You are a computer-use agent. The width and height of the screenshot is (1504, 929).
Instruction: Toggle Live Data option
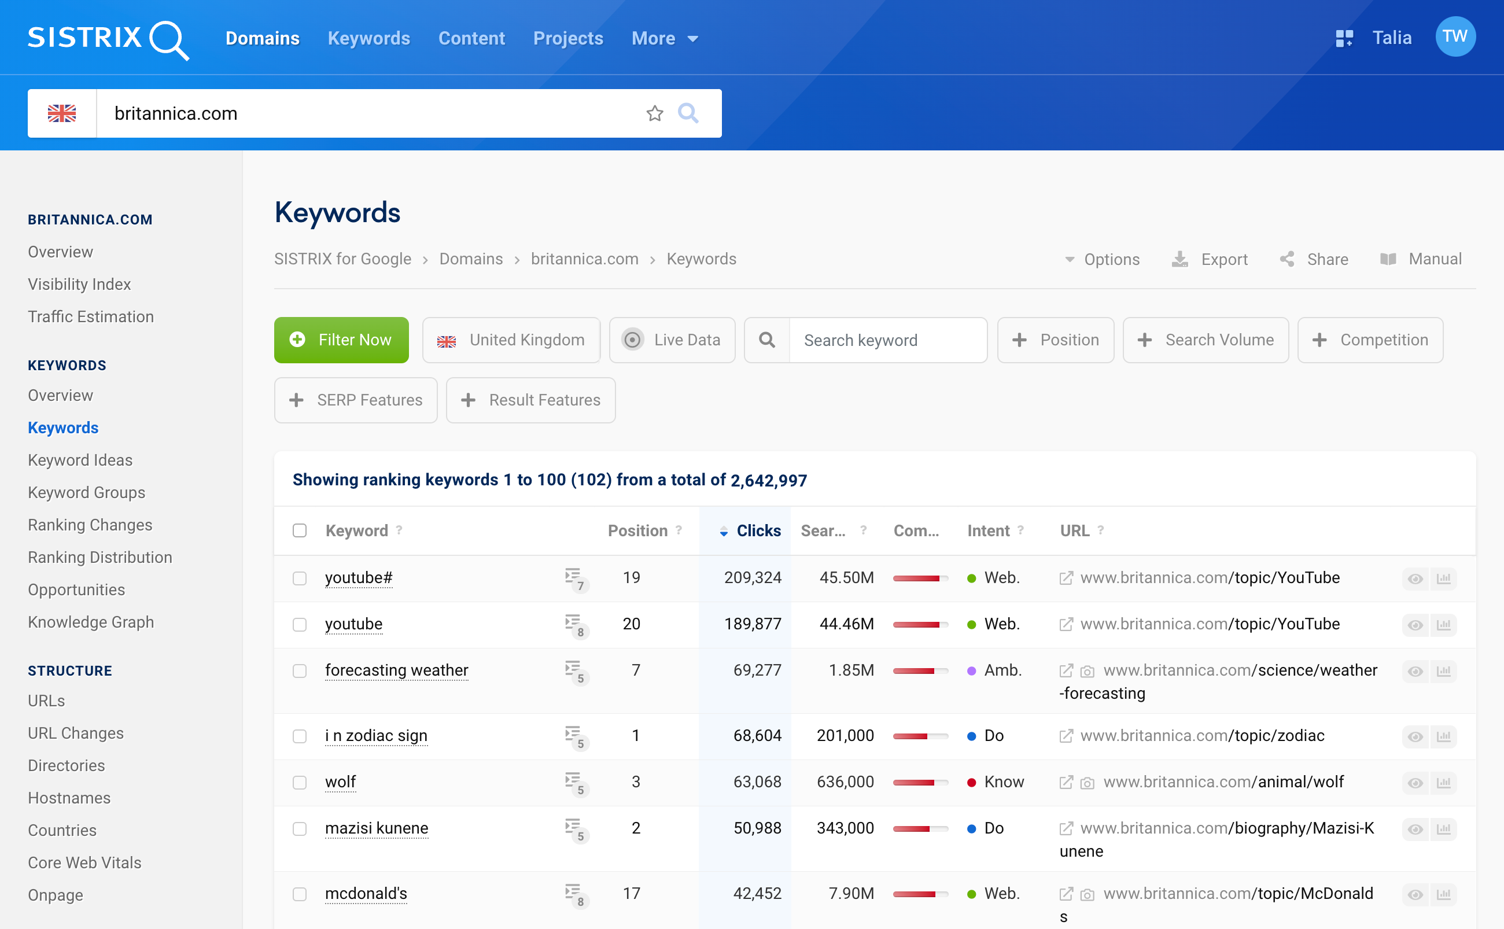pos(672,340)
